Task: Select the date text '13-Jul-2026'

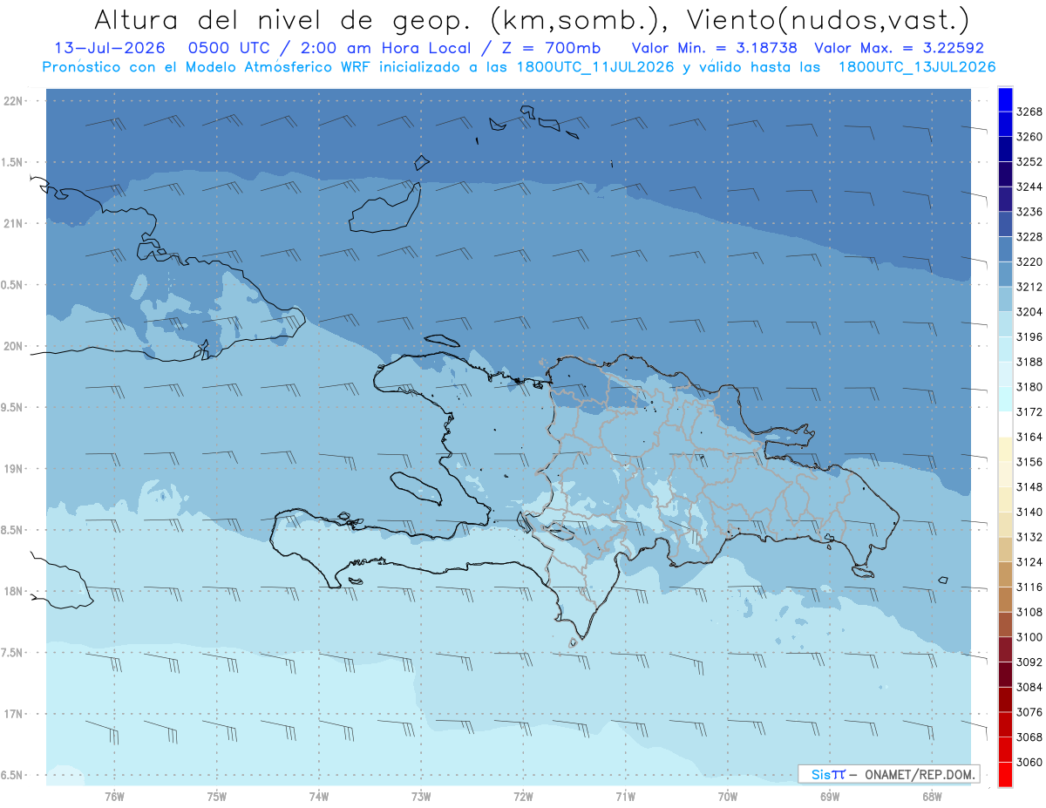Action: tap(110, 48)
